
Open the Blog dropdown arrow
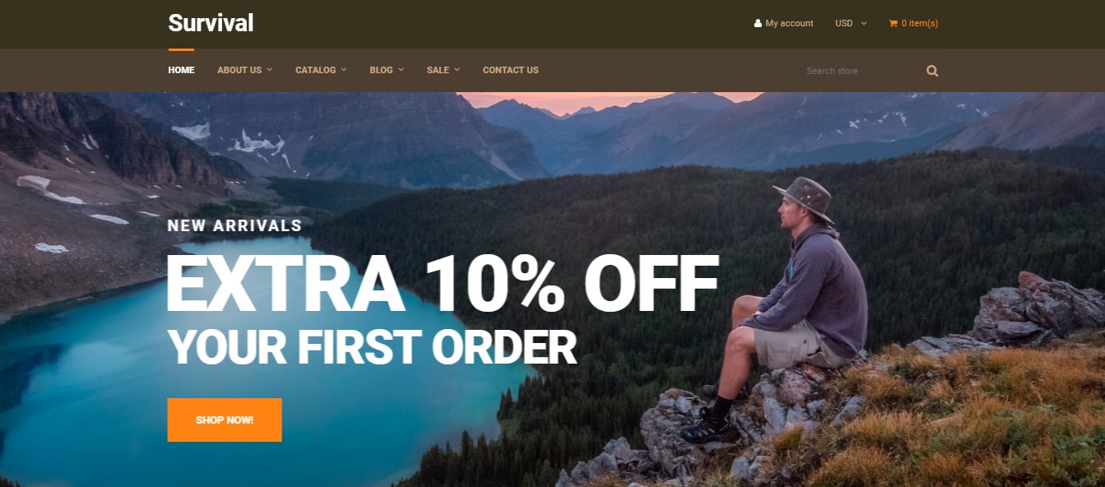coord(401,70)
